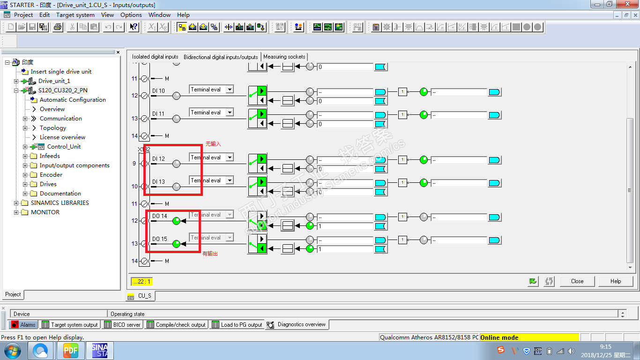Click the binector output icon right of DI 12
The height and width of the screenshot is (360, 640).
pos(380,160)
